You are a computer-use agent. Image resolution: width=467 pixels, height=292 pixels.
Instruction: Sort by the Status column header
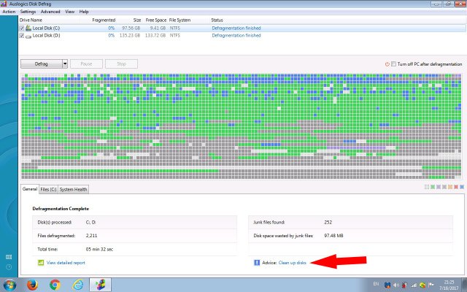coord(217,20)
